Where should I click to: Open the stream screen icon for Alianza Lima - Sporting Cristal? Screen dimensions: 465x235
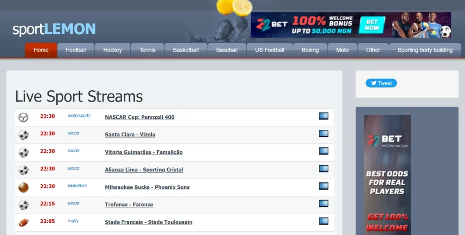point(323,169)
